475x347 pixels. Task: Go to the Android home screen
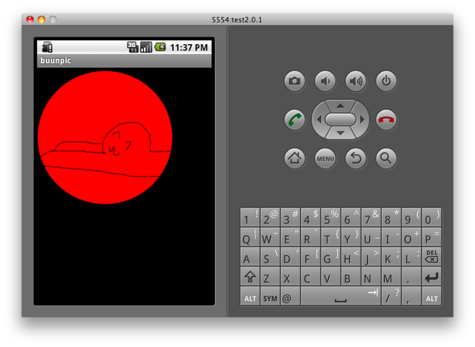tap(294, 158)
